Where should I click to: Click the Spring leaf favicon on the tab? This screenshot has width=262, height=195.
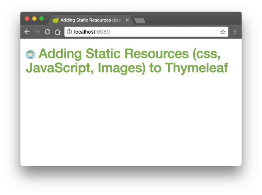(x=55, y=20)
